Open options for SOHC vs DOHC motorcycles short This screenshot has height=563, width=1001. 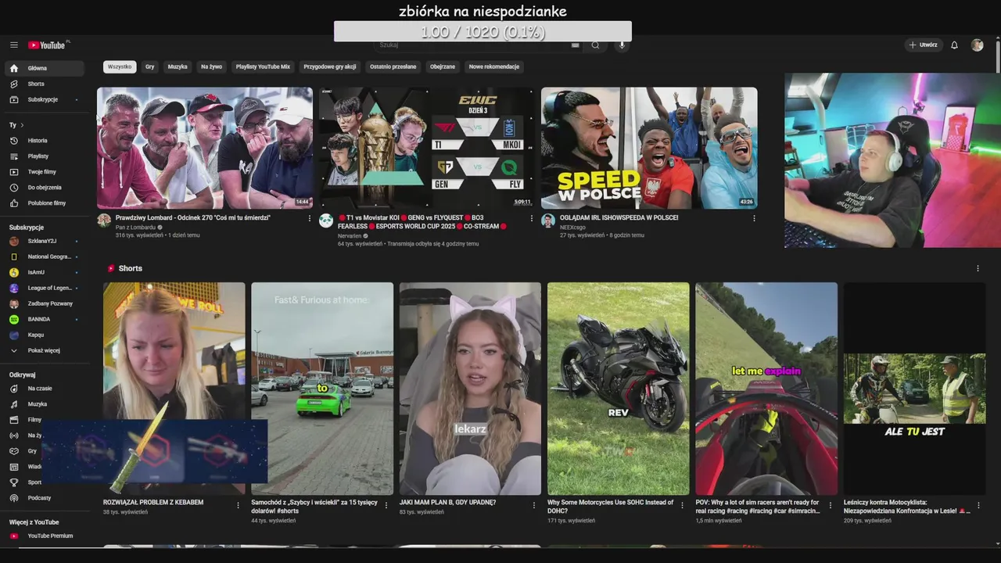[x=683, y=505]
